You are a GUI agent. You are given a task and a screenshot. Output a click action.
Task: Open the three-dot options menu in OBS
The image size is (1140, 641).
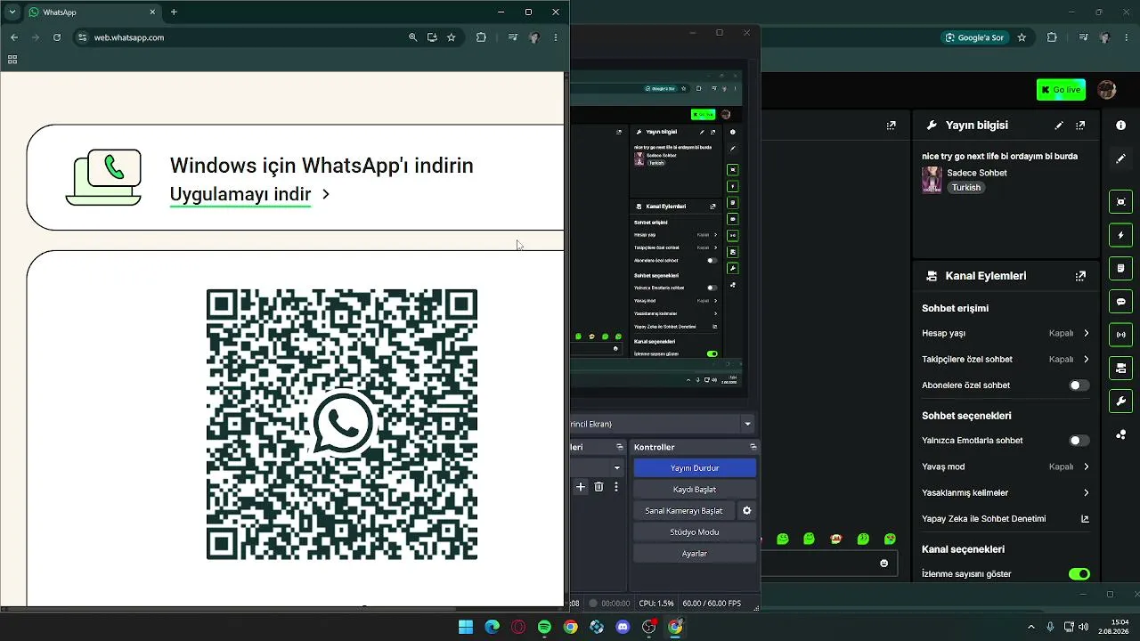(616, 487)
